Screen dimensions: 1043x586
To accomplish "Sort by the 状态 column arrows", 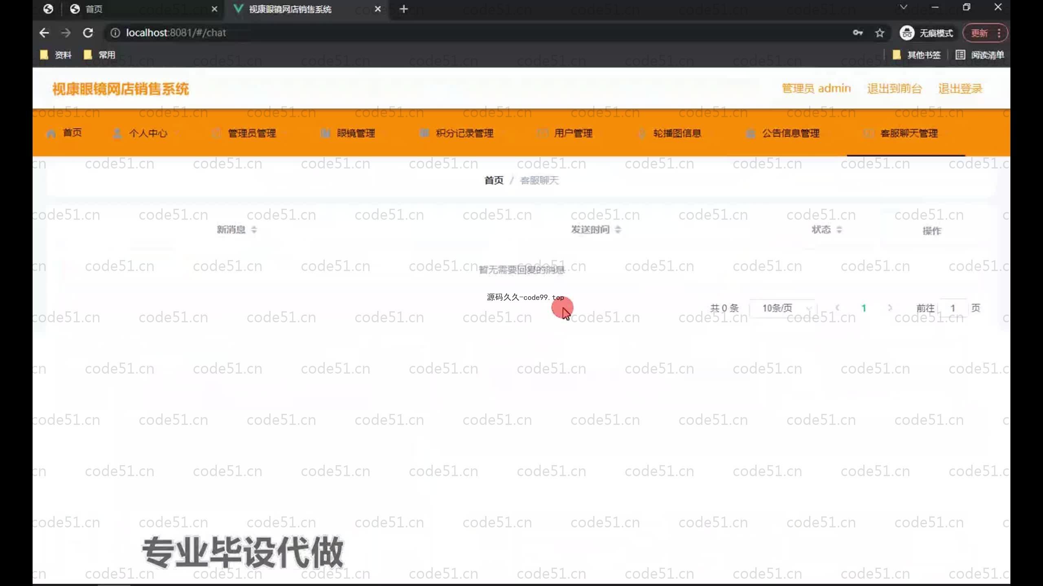I will [839, 230].
